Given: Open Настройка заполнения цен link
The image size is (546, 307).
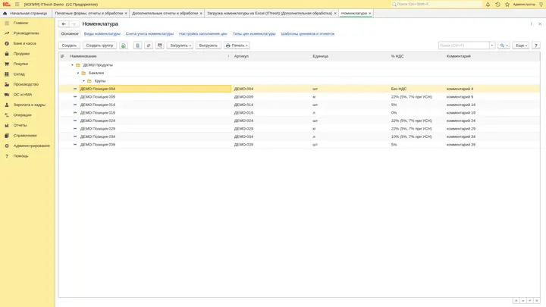Looking at the screenshot, I should pos(203,34).
